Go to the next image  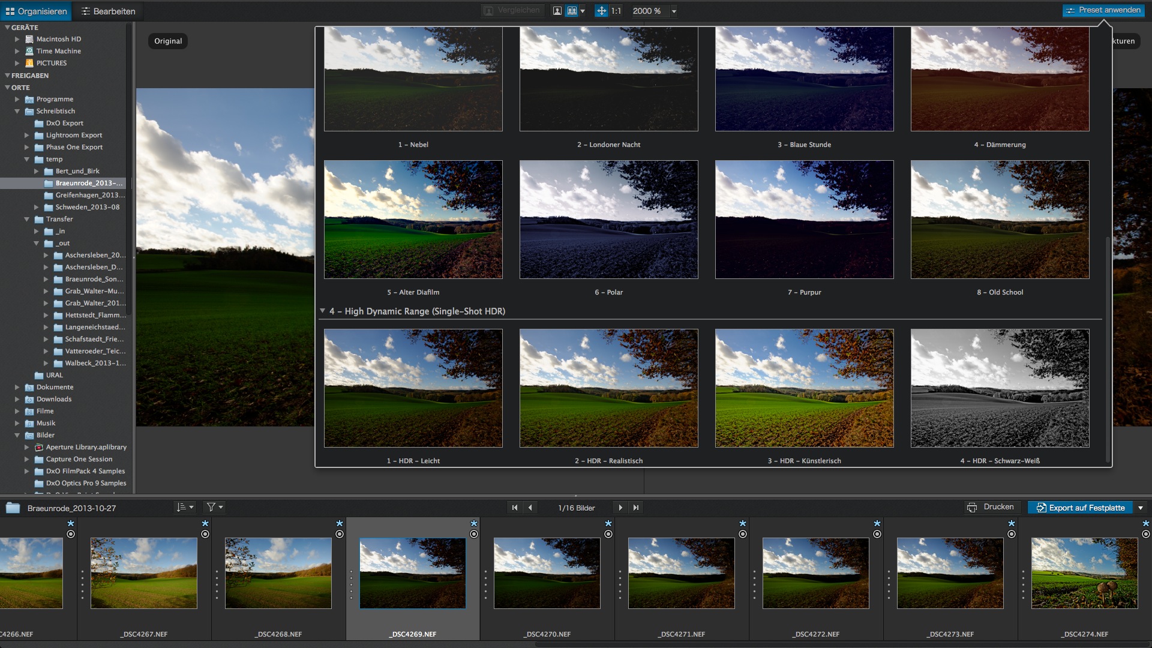(x=620, y=508)
